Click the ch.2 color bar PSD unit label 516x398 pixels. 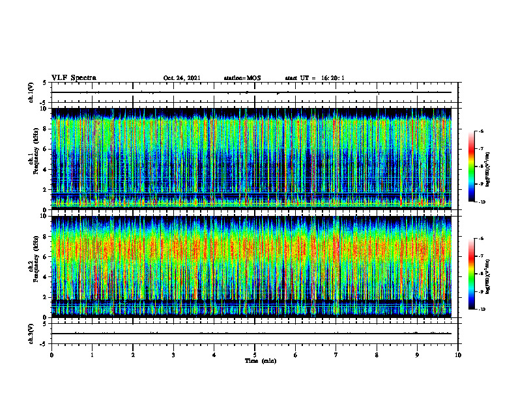click(488, 276)
